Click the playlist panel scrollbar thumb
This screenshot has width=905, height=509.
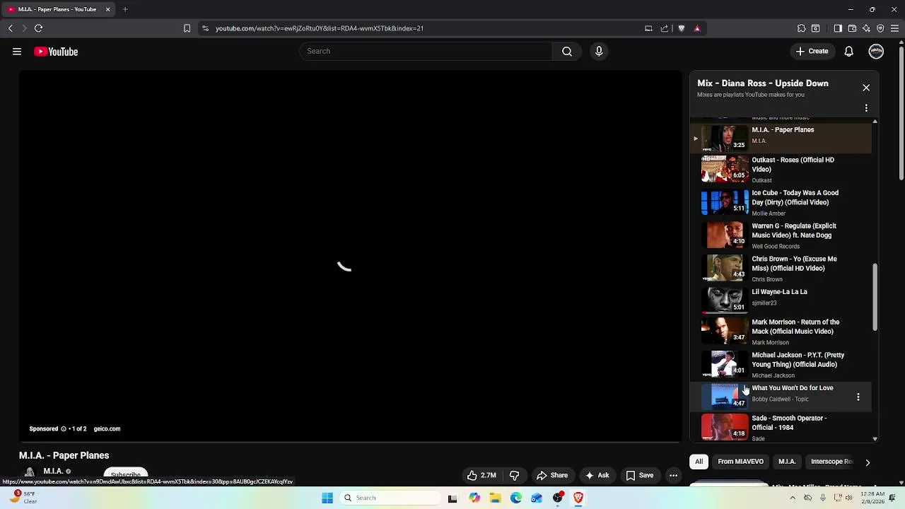click(875, 297)
